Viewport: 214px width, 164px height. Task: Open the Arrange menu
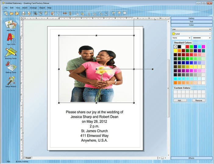33,8
